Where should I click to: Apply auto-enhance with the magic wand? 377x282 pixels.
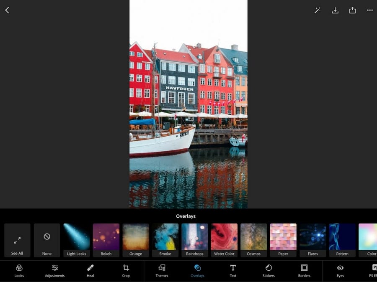click(318, 10)
